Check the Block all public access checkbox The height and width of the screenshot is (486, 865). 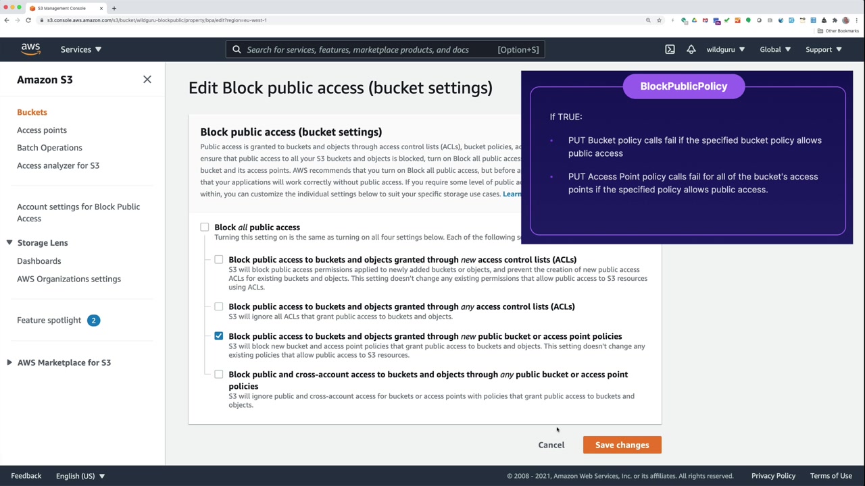205,227
